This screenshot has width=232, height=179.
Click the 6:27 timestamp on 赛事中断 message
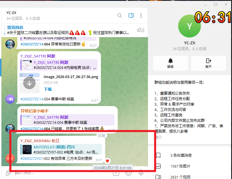95,101
